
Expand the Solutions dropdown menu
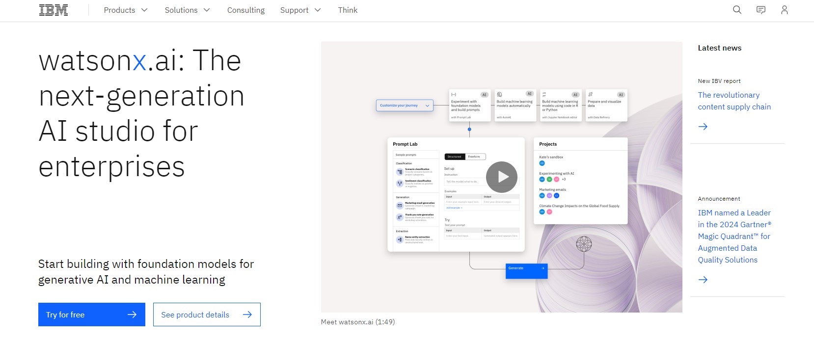pos(187,10)
